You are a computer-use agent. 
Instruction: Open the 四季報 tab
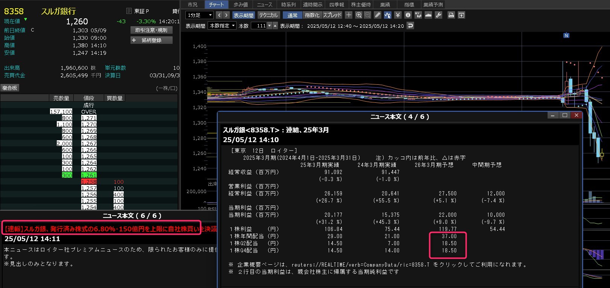(x=337, y=4)
